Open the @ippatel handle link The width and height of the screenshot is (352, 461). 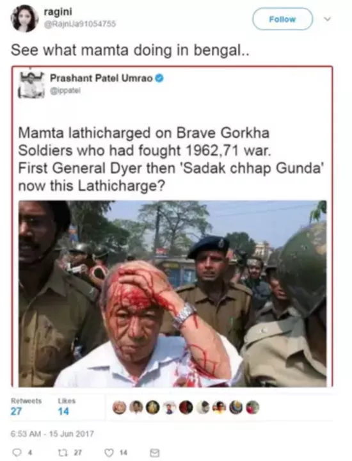65,91
